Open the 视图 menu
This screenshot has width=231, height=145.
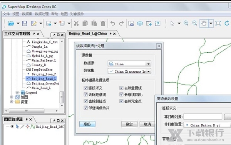pos(16,14)
